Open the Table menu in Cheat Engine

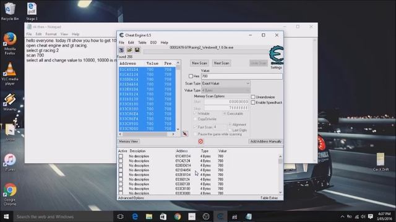(x=142, y=43)
